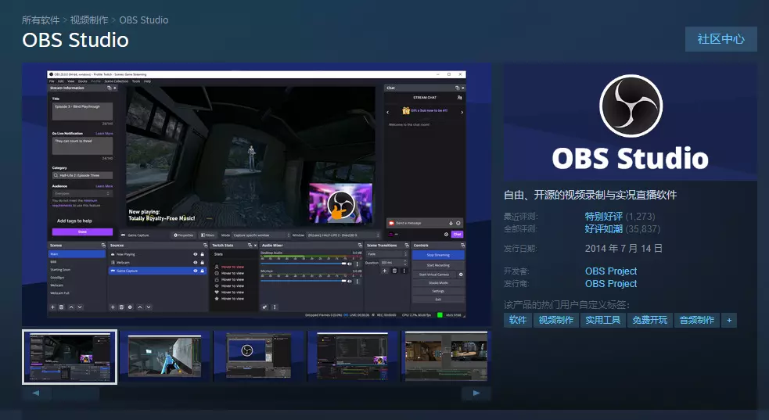Open the Window selection dropdown
This screenshot has height=420, width=769.
(x=343, y=235)
